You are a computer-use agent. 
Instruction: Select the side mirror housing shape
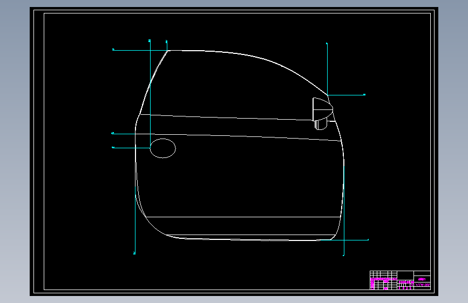323,109
